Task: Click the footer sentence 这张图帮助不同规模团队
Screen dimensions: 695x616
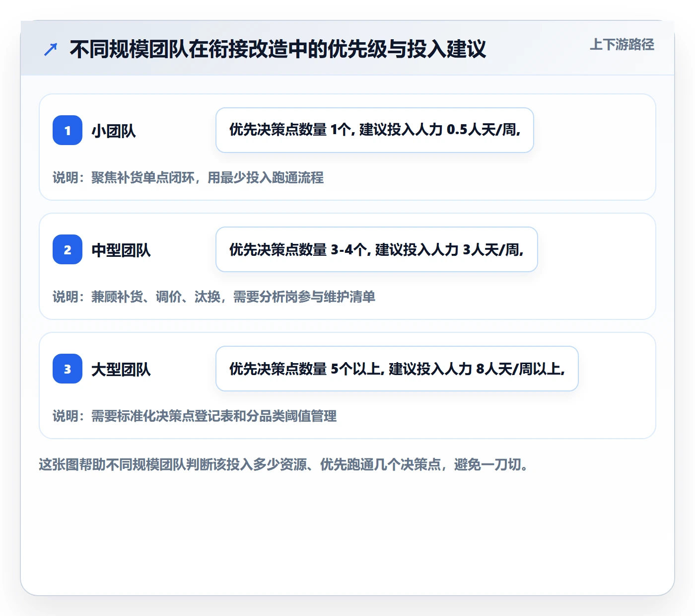Action: (x=284, y=464)
